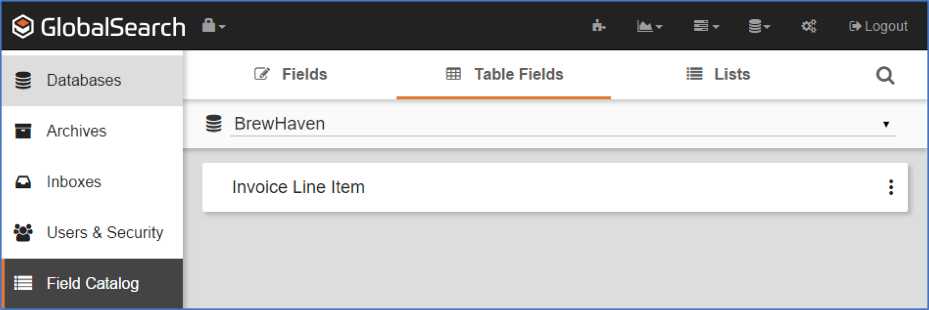
Task: Click the puzzle piece extensions icon
Action: [599, 26]
